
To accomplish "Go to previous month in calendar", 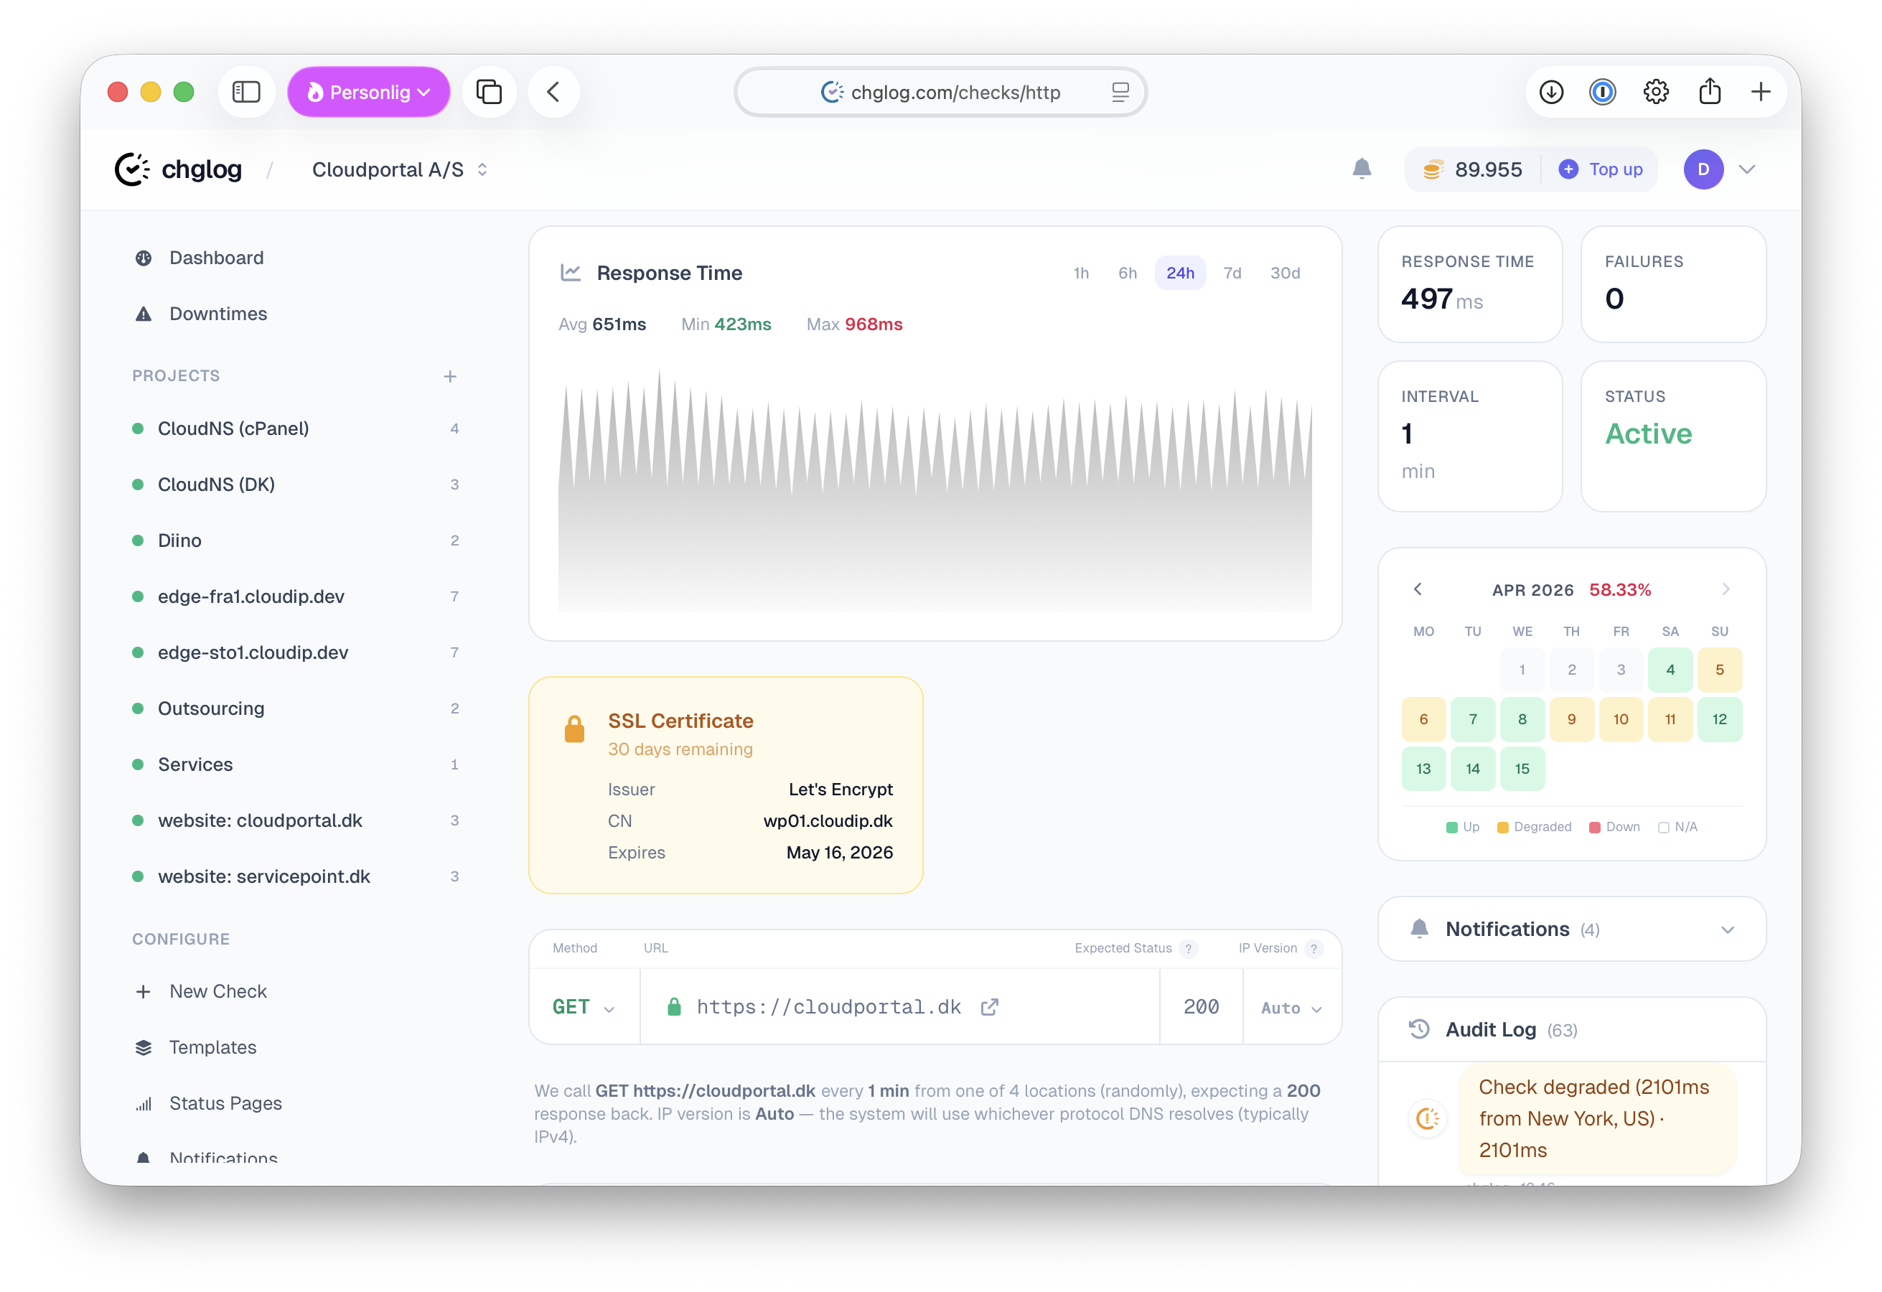I will 1417,589.
